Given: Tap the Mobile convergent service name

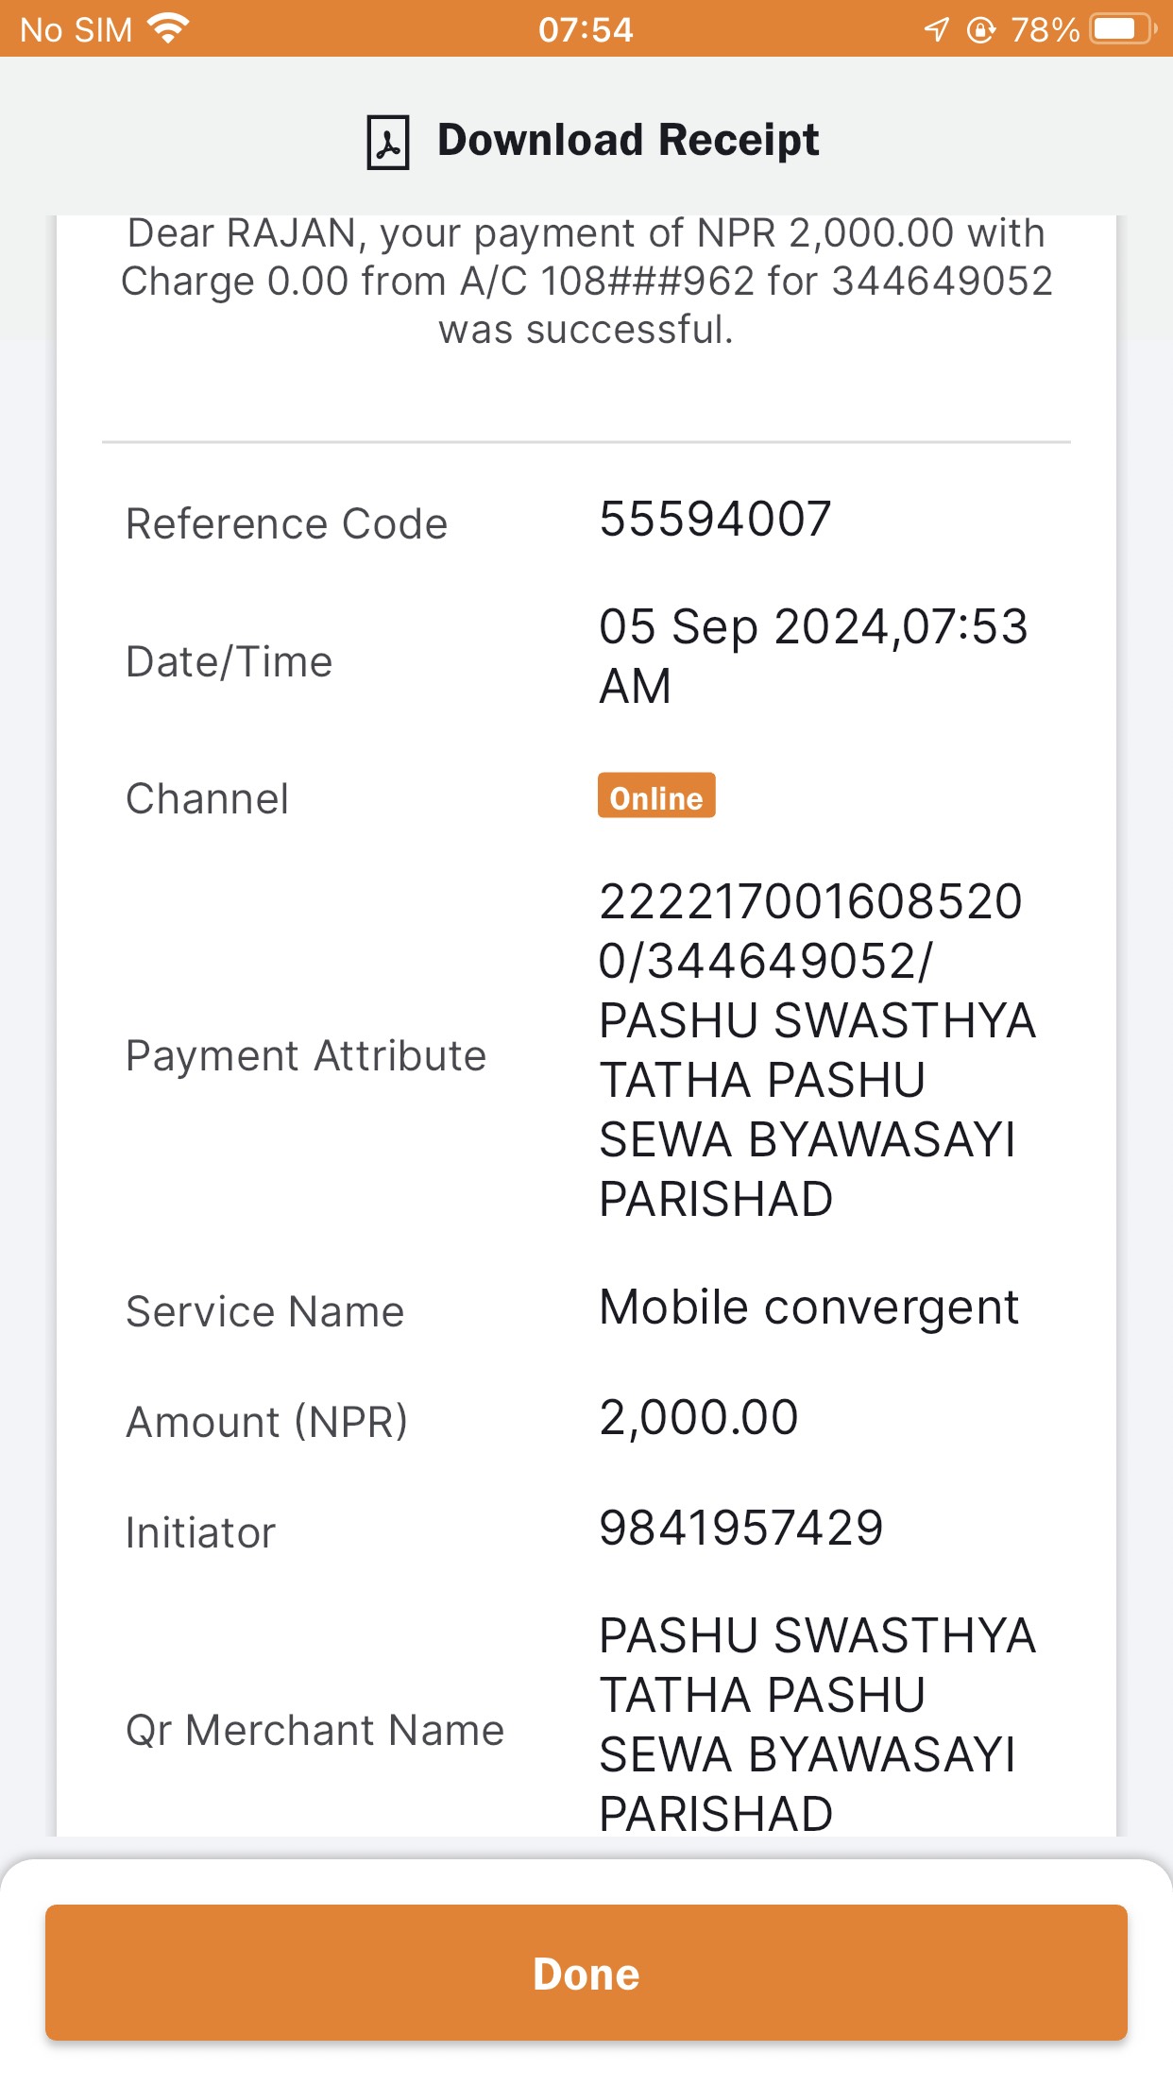Looking at the screenshot, I should (x=809, y=1308).
